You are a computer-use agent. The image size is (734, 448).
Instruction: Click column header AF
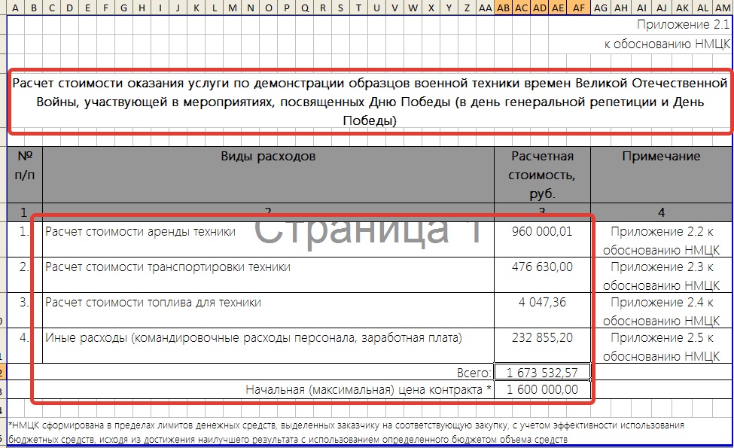click(578, 8)
